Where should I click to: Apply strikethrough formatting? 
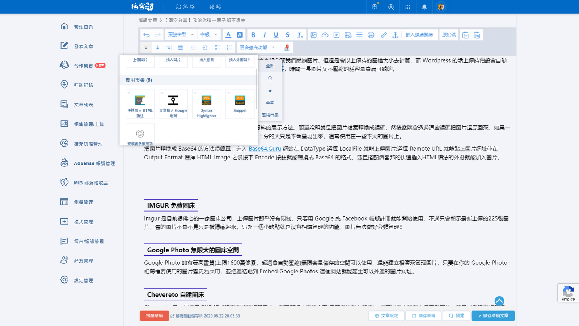(287, 34)
